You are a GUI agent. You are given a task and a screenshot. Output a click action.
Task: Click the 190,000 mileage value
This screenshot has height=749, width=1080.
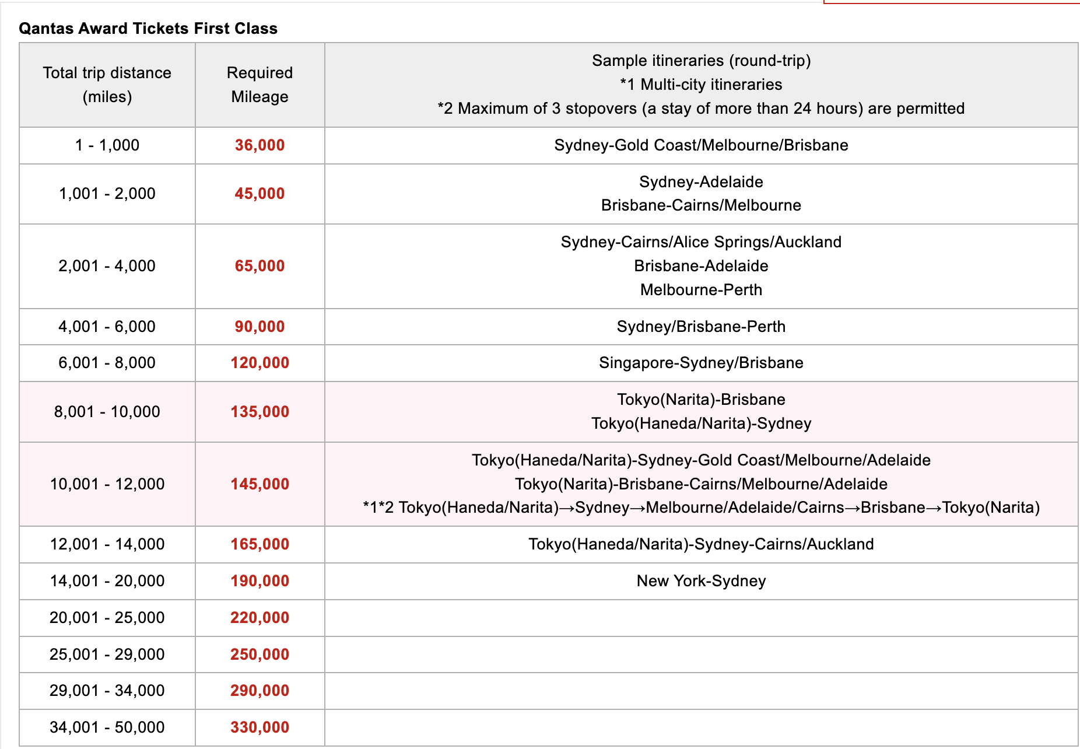[x=260, y=581]
